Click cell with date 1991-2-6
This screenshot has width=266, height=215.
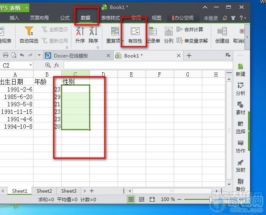point(17,89)
